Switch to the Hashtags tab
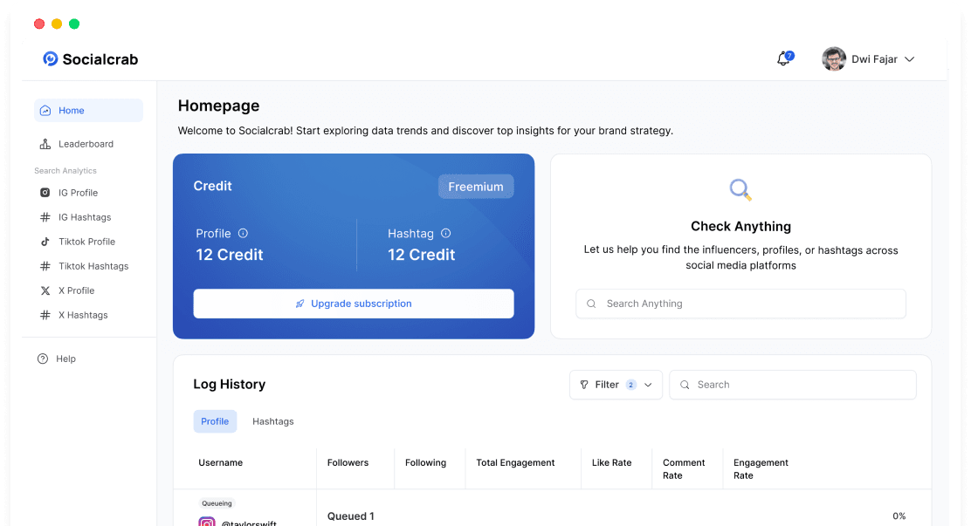 tap(272, 421)
